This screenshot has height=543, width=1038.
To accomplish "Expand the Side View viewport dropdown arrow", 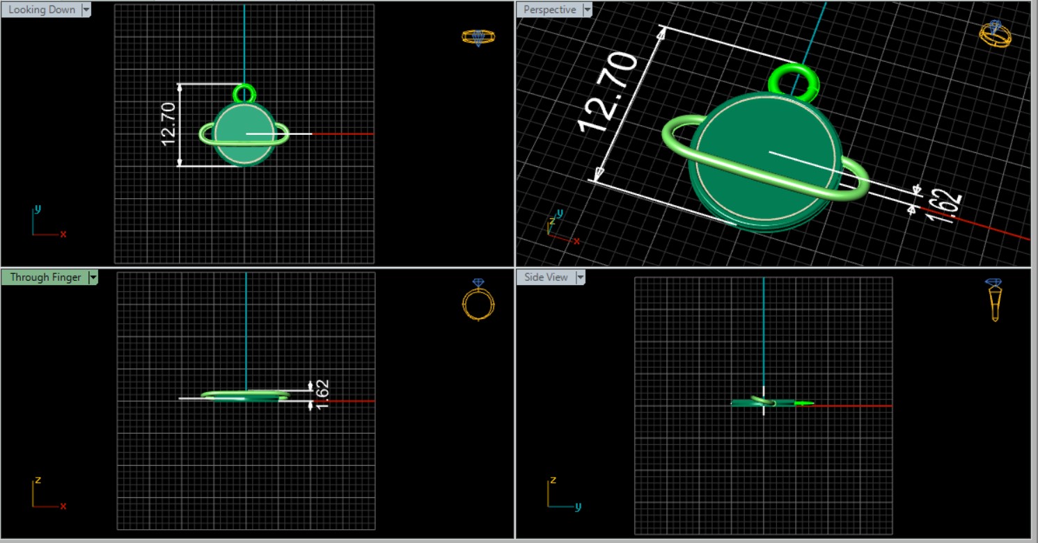I will pyautogui.click(x=579, y=277).
